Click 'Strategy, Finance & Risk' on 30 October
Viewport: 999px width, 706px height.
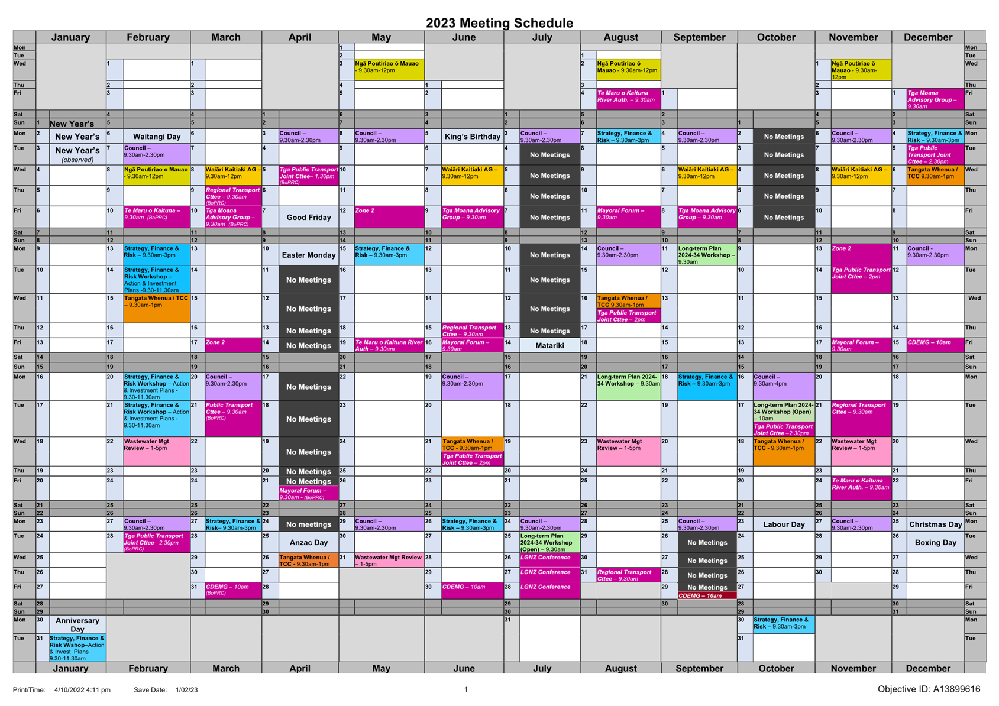[784, 624]
